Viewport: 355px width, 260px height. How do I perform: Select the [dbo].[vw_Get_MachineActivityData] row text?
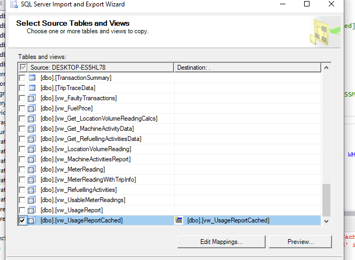[x=87, y=129]
